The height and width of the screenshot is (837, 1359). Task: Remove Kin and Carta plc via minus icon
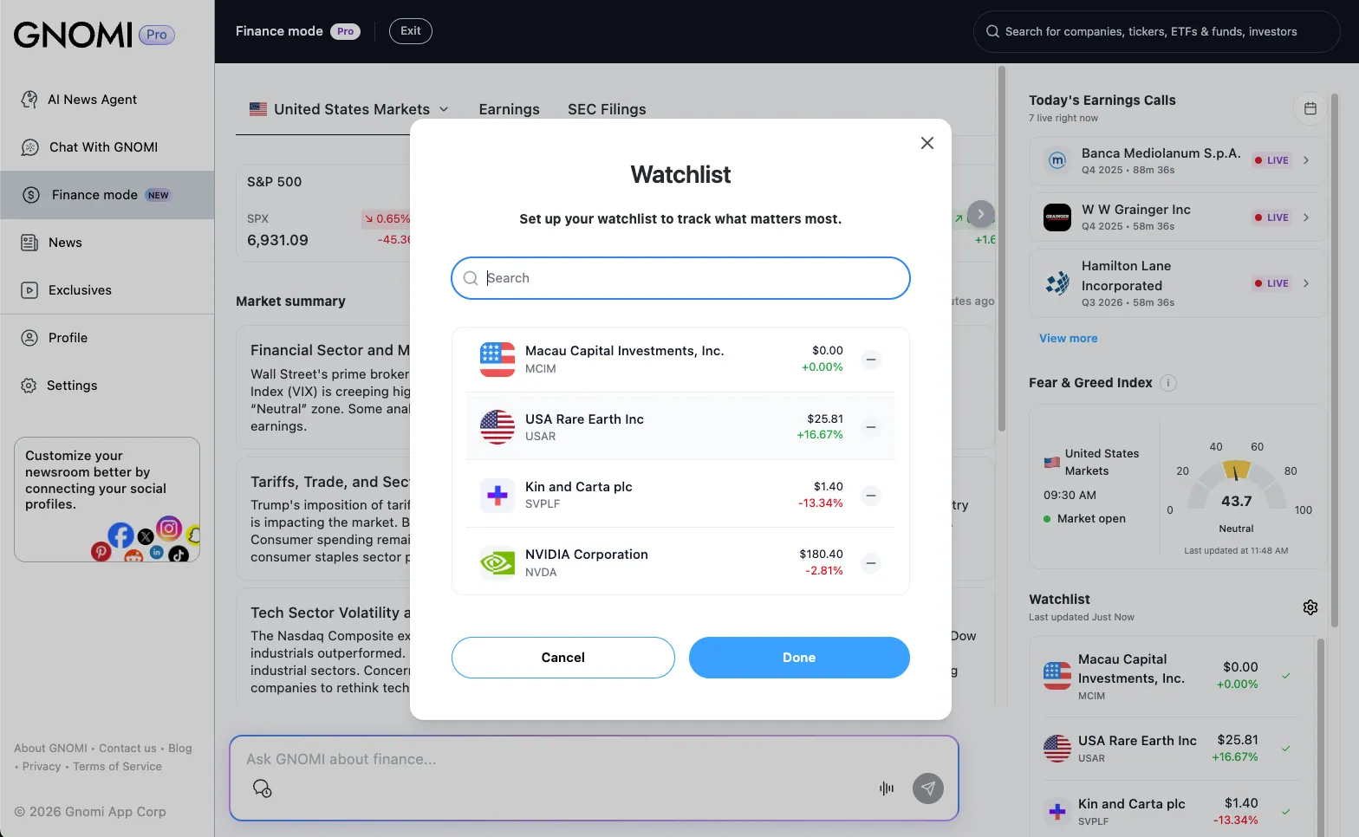pyautogui.click(x=871, y=496)
